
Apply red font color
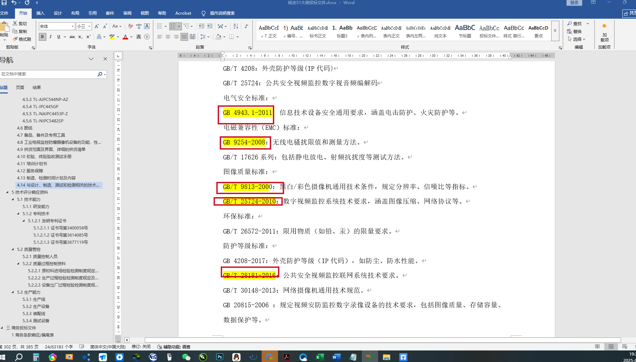point(125,37)
